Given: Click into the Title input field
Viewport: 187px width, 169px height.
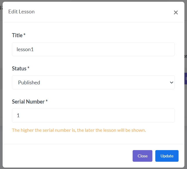Looking at the screenshot, I should [x=93, y=49].
